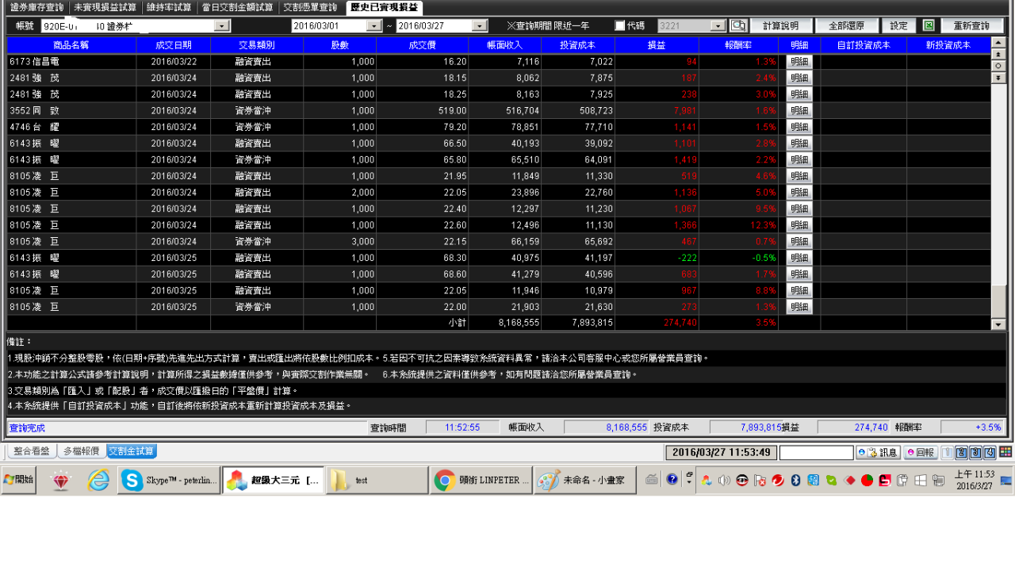Click the colored grid layout icon
The image size is (1015, 571).
[x=1005, y=452]
